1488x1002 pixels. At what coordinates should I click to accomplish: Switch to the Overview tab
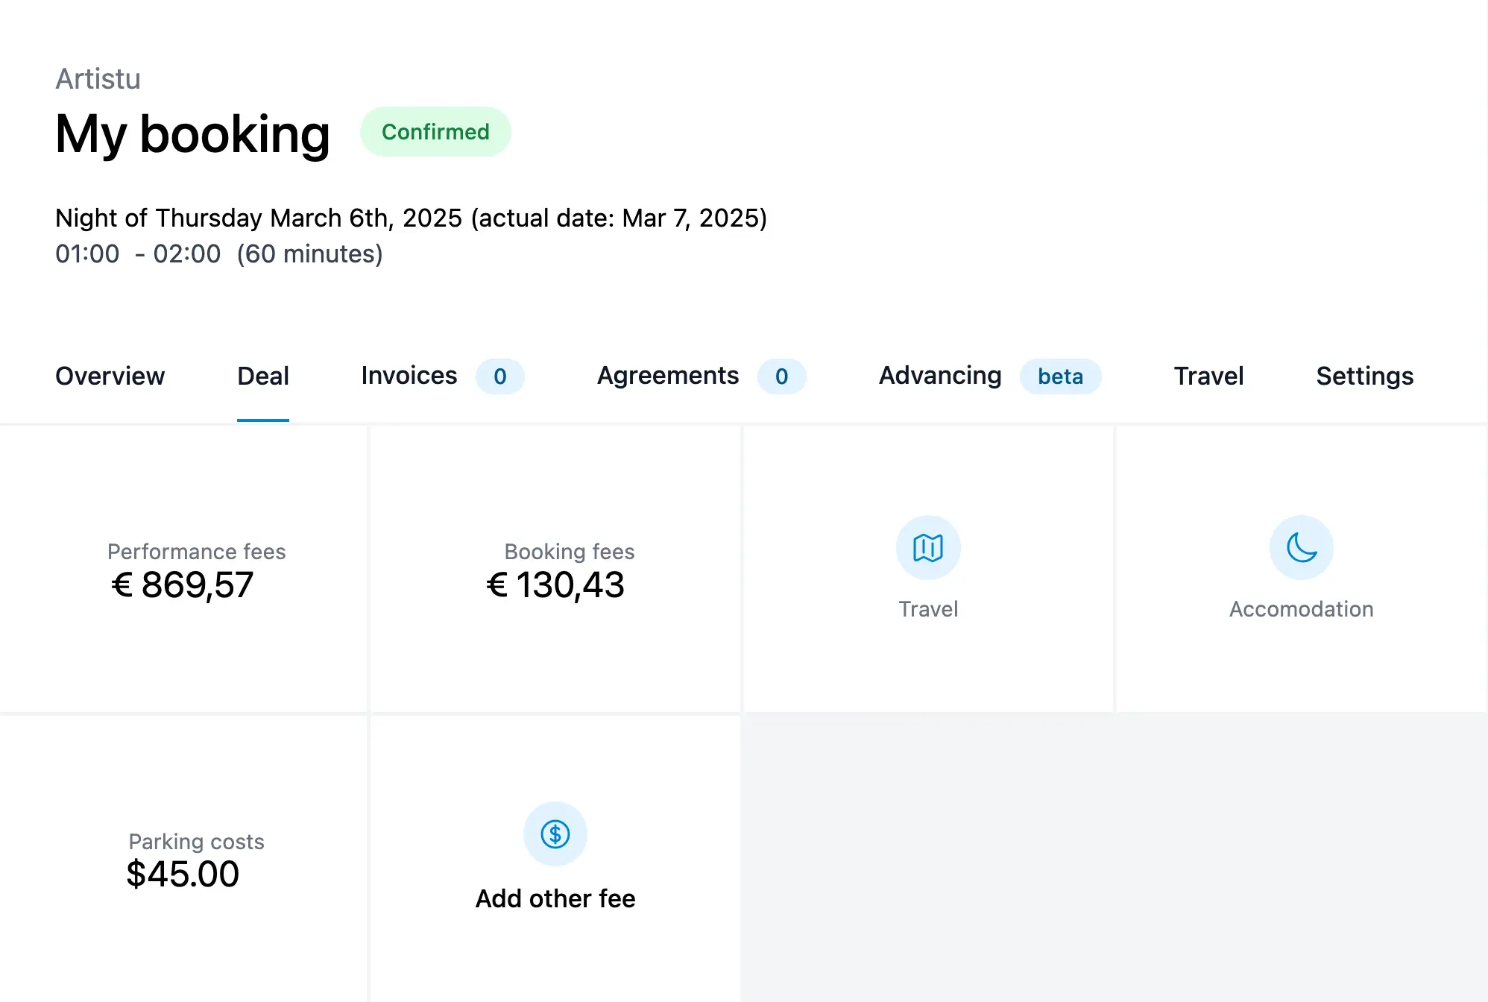(x=110, y=376)
